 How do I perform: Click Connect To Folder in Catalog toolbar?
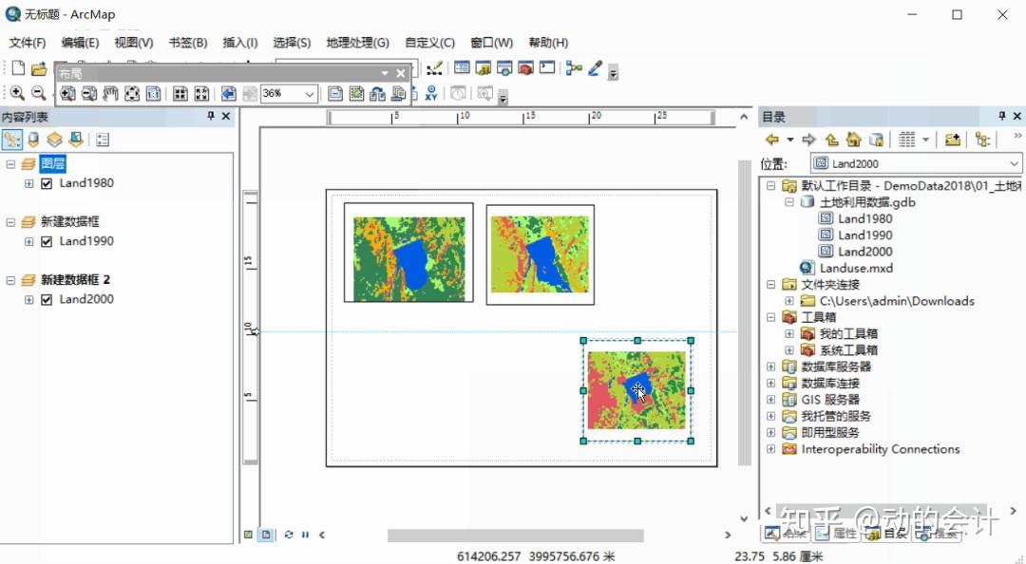click(952, 139)
